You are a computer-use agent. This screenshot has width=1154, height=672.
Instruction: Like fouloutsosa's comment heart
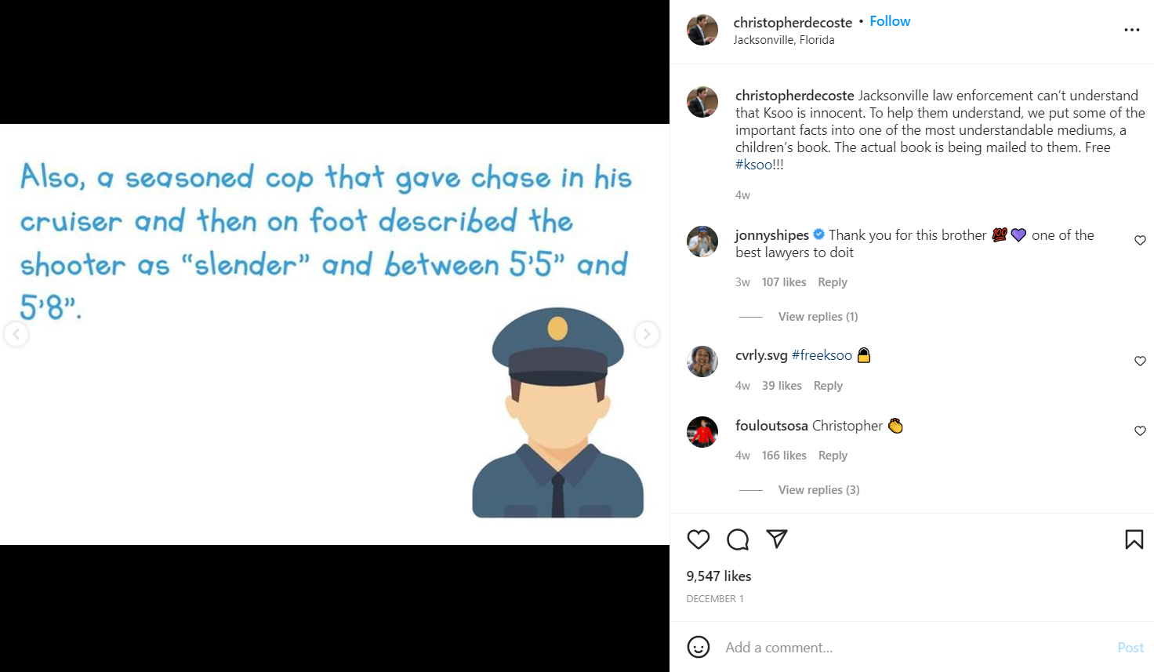point(1140,431)
